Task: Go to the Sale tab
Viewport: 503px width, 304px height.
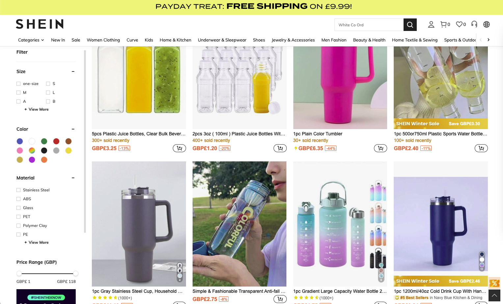Action: (76, 40)
